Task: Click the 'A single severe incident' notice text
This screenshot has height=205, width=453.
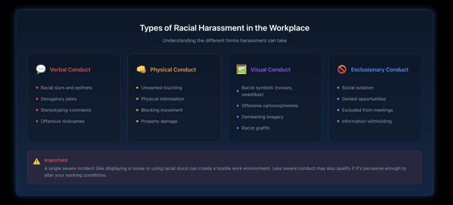Action: point(225,171)
